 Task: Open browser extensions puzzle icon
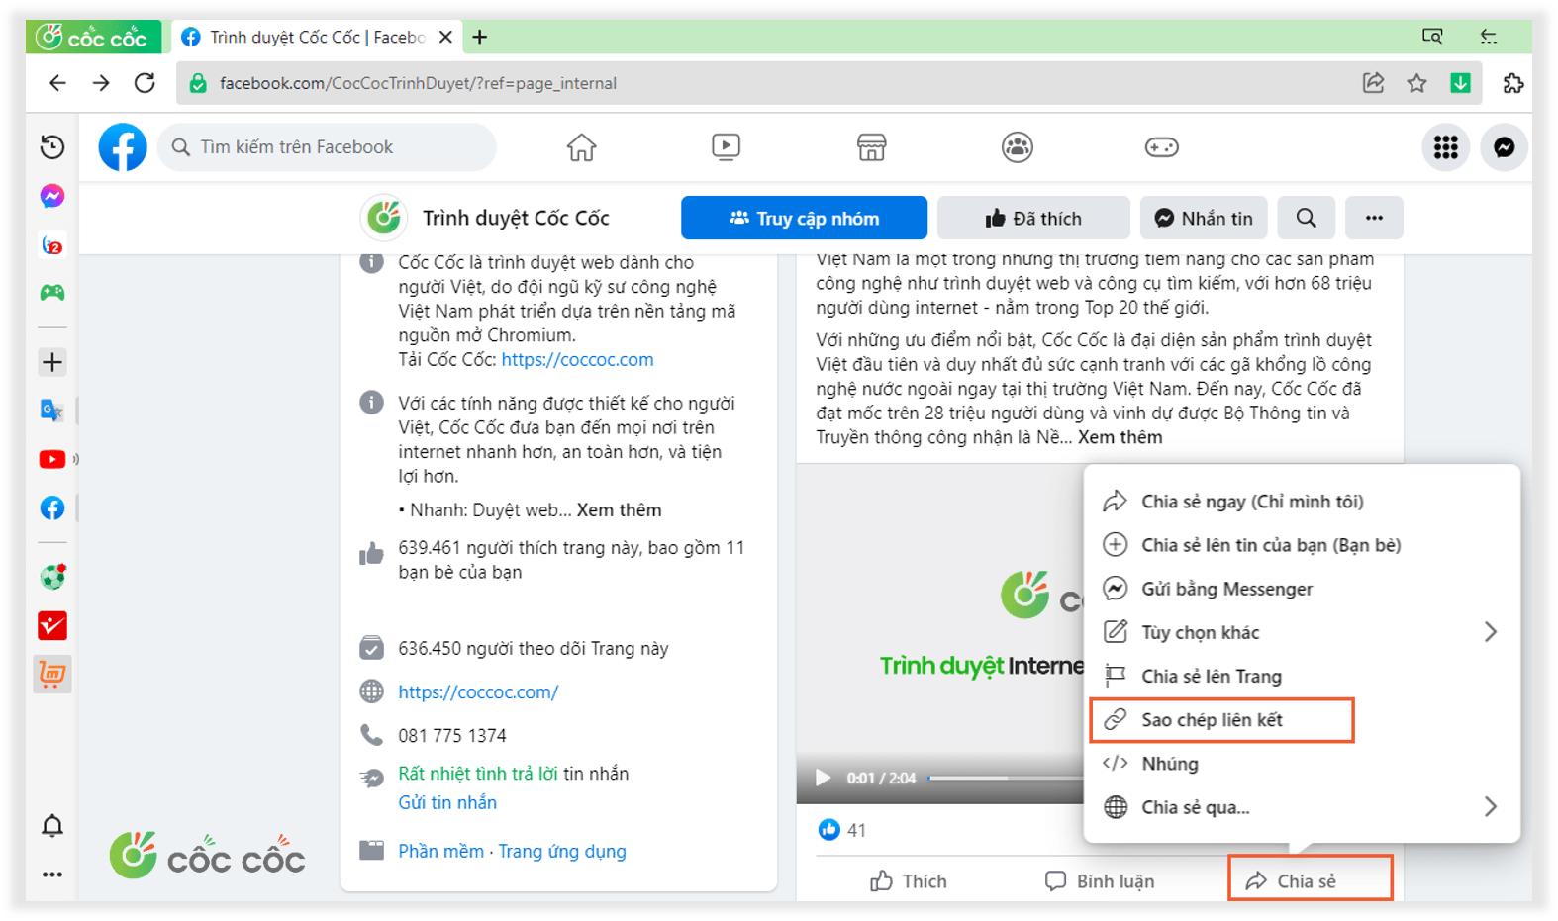click(x=1512, y=83)
